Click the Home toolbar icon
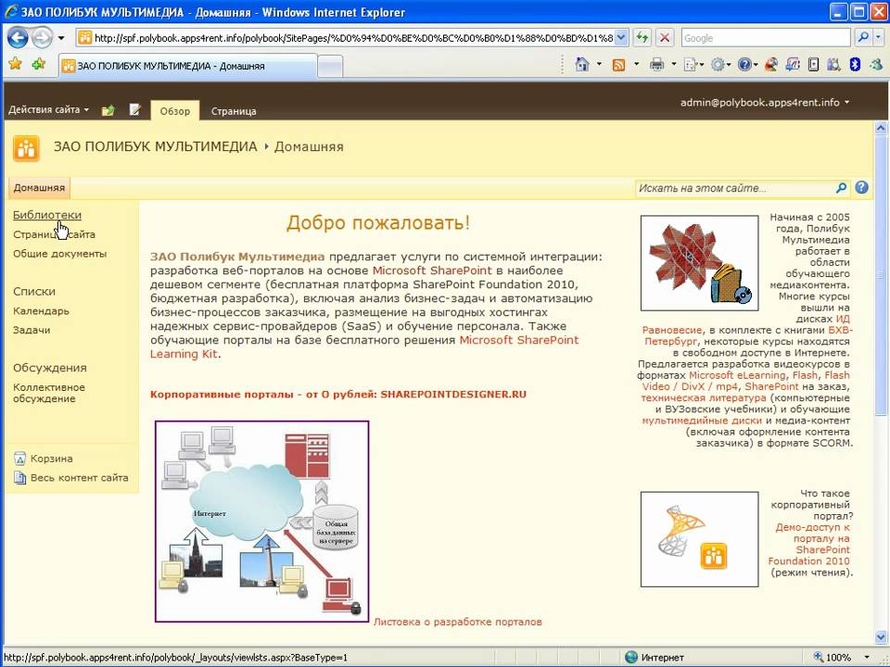890x667 pixels. [582, 64]
